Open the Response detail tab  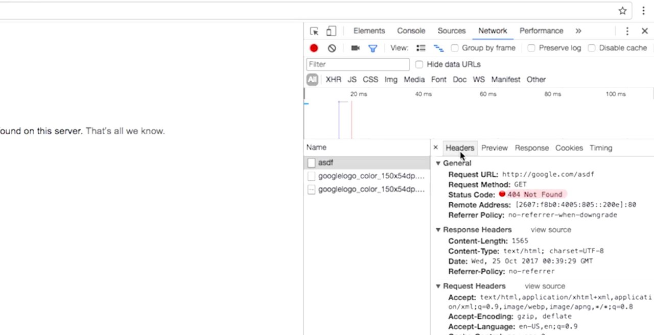tap(531, 148)
